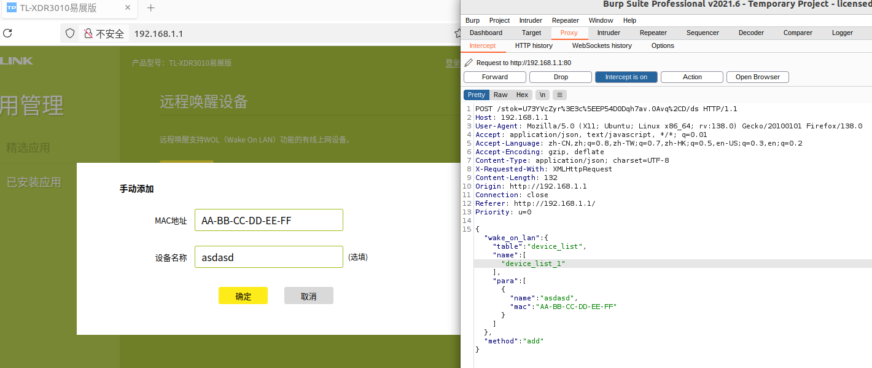Viewport: 872px width, 368px height.
Task: Switch to the Dashboard tab
Action: tap(486, 33)
